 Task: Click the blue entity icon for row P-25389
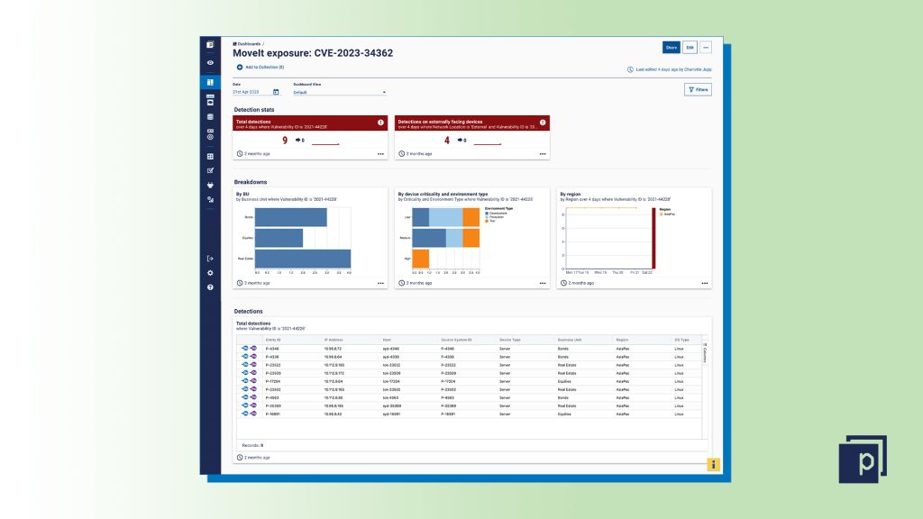pos(245,405)
